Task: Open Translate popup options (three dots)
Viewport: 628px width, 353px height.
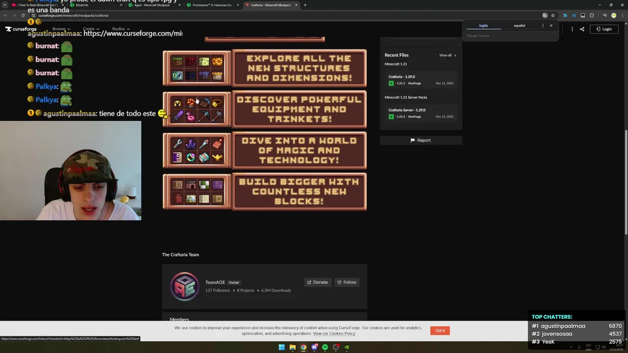Action: click(x=543, y=25)
